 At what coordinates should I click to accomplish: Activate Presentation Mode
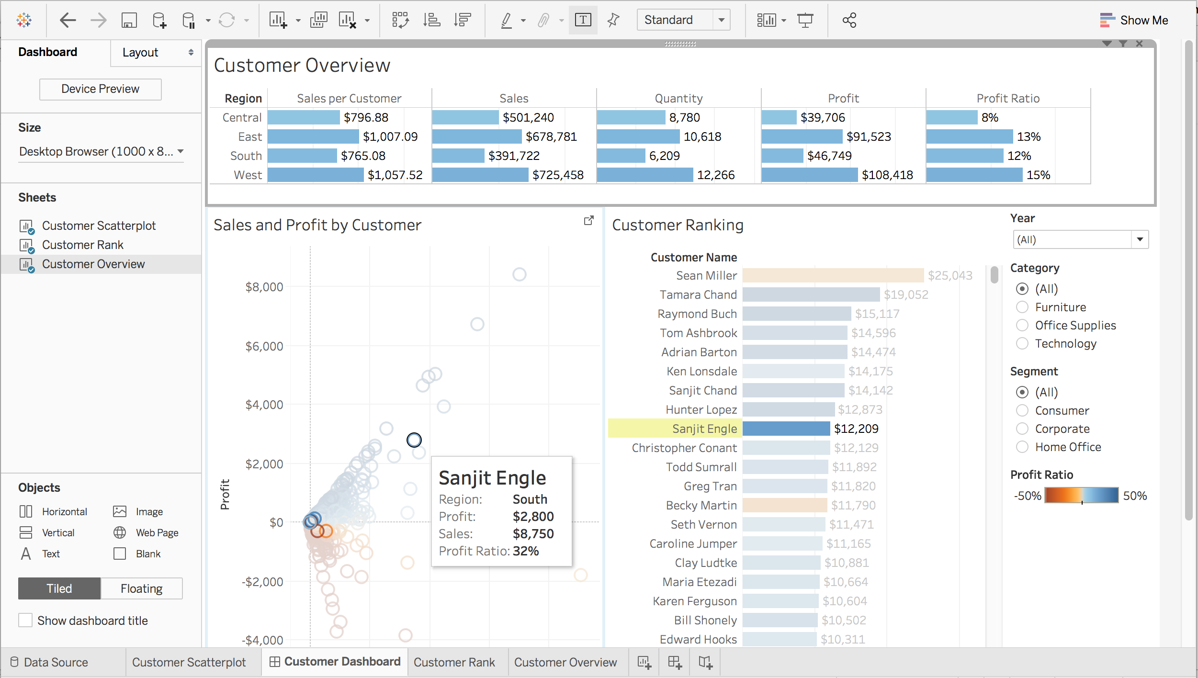806,20
